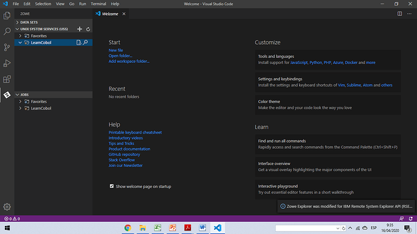Install Vim keybindings link
Viewport: 417px width, 234px height.
(341, 85)
